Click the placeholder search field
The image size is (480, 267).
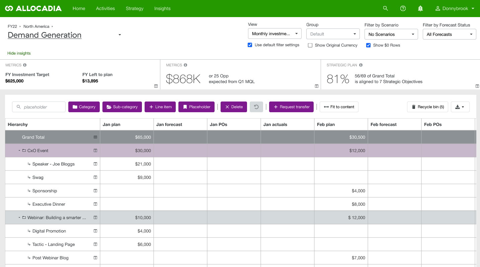39,107
